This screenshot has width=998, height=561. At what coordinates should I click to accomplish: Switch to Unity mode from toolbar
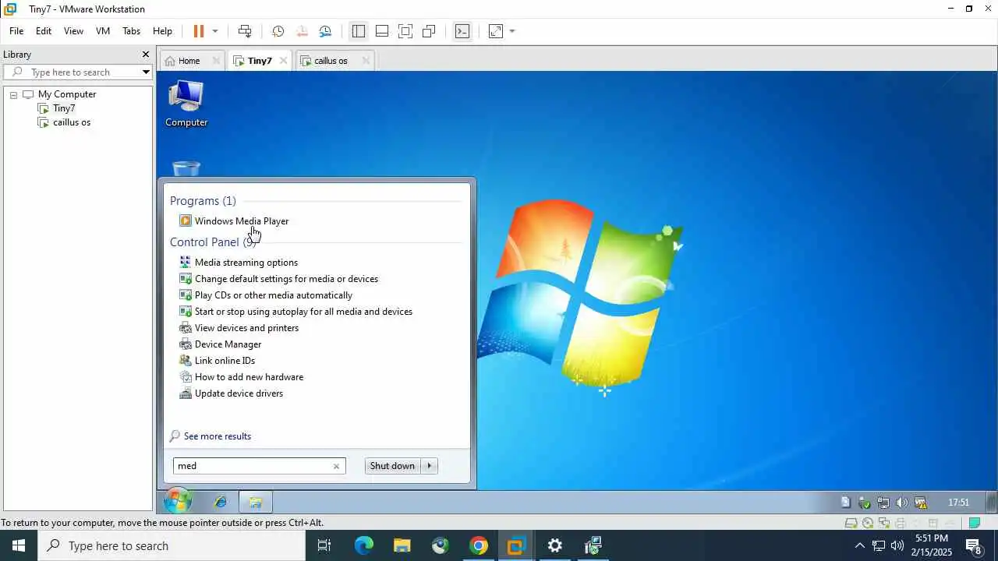pyautogui.click(x=429, y=31)
